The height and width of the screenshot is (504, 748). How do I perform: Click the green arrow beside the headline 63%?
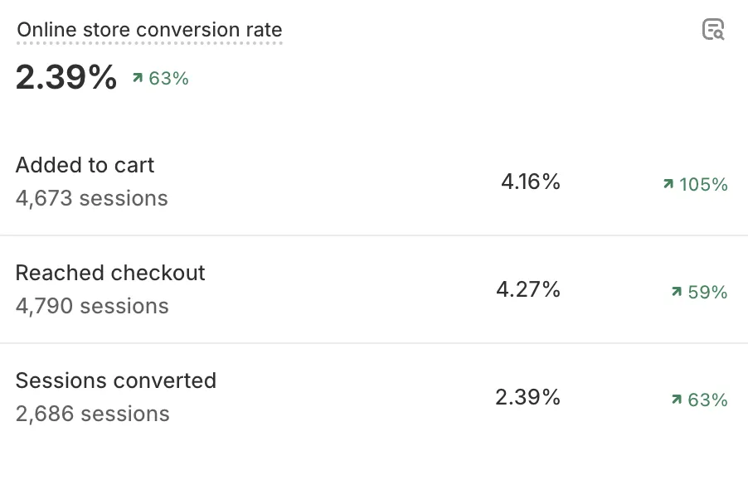138,79
